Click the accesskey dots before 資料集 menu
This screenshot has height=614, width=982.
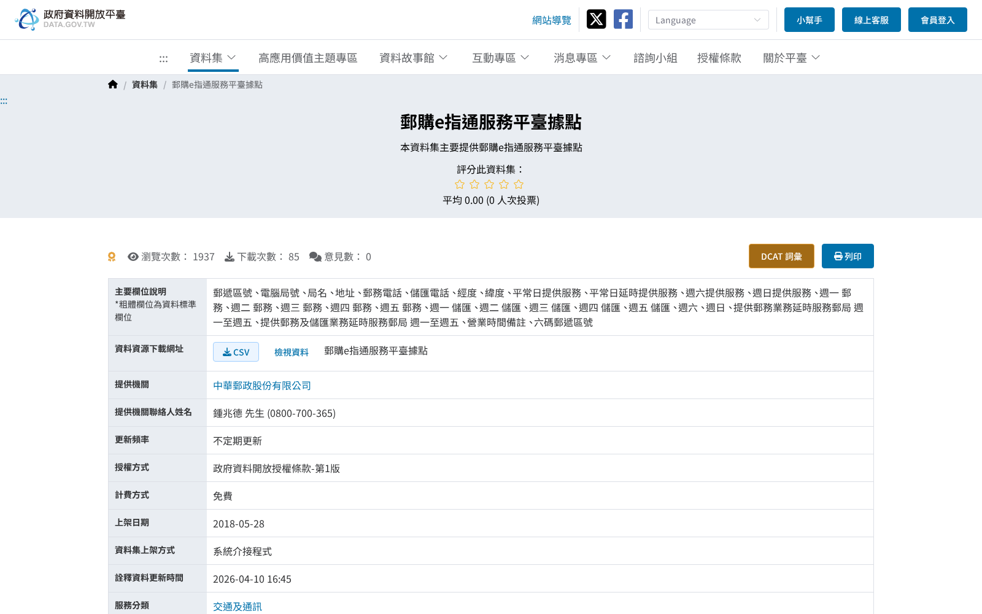coord(163,58)
